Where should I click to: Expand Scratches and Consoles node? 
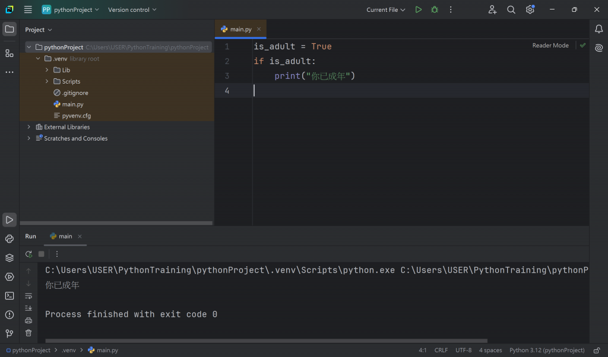click(28, 138)
